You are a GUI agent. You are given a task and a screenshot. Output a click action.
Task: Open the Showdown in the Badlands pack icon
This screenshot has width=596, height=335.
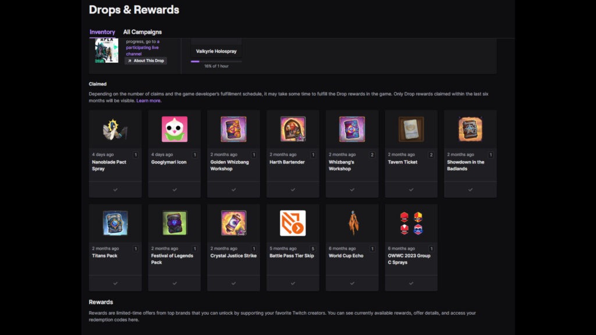[470, 129]
